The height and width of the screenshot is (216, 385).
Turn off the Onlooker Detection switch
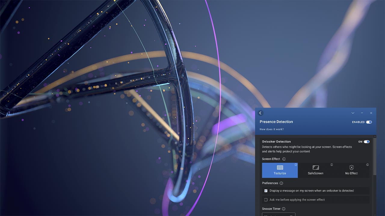pos(366,142)
